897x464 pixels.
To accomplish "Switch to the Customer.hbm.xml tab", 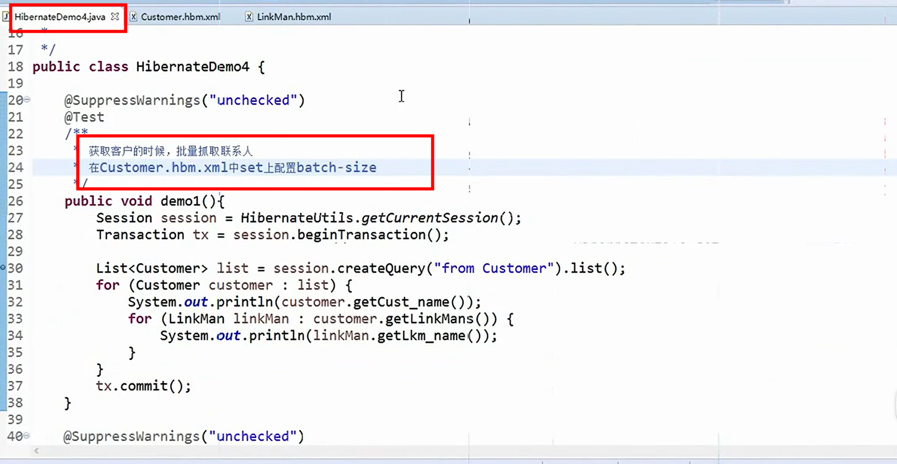I will (x=180, y=17).
